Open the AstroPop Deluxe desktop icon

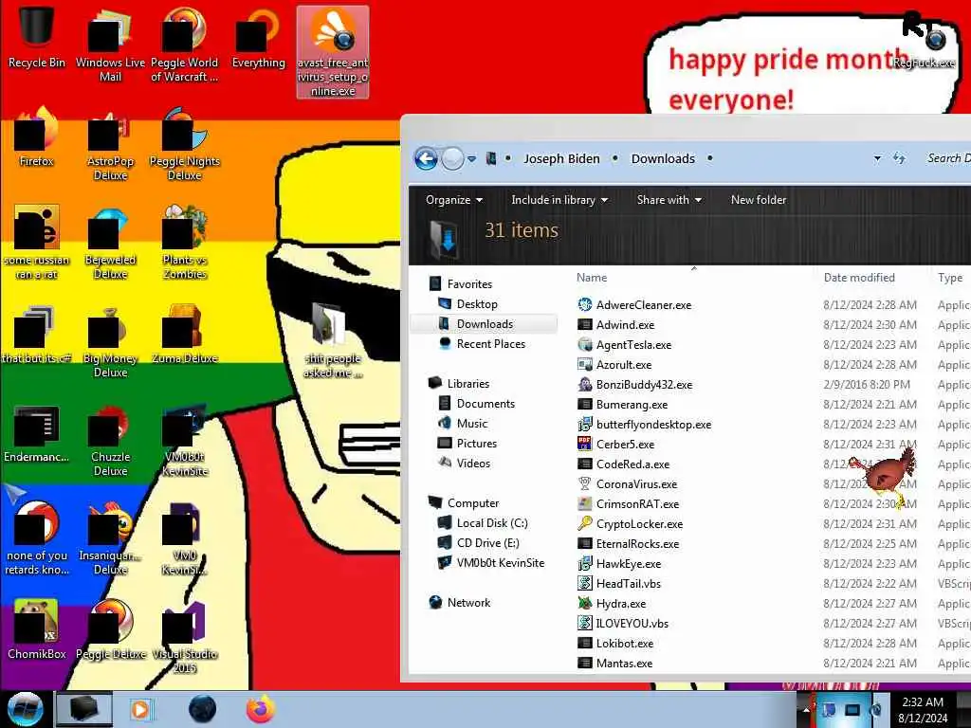click(110, 145)
